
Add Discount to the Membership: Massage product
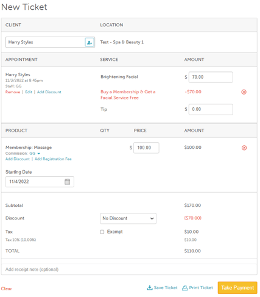pos(18,159)
